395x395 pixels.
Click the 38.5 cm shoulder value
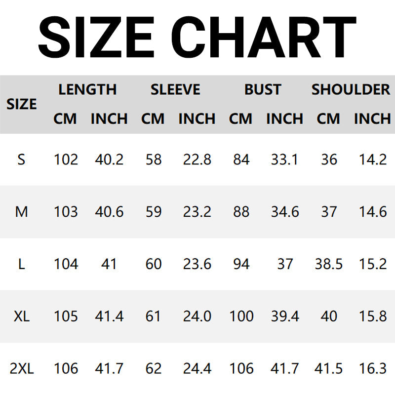[329, 264]
